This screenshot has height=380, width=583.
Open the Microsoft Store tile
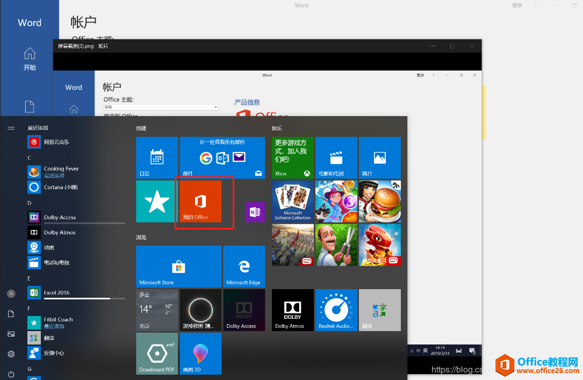click(178, 267)
